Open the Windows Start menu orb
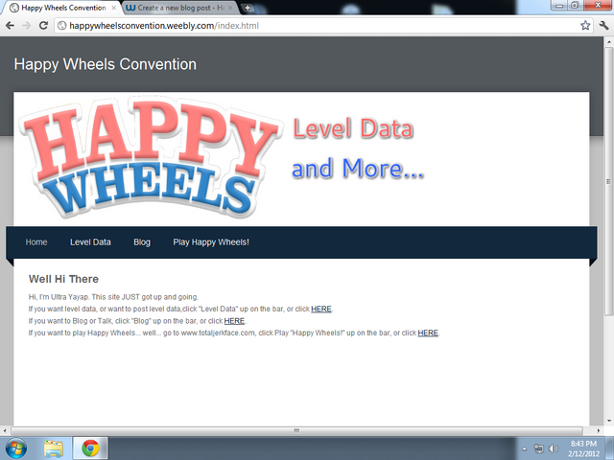Screen dimensions: 614x460 pyautogui.click(x=16, y=448)
